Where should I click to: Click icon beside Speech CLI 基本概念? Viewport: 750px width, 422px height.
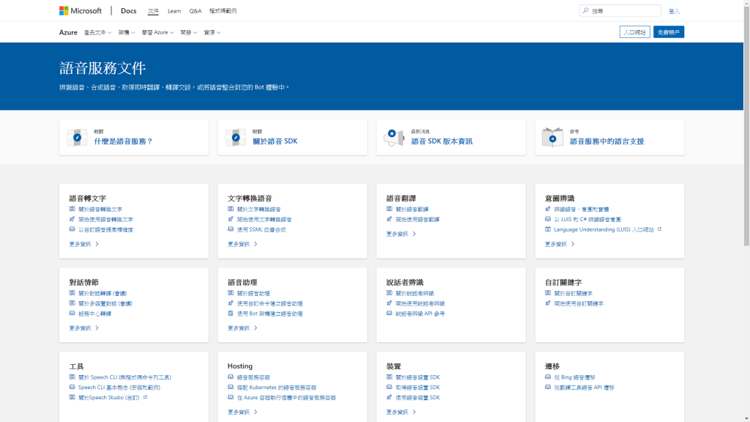point(73,387)
